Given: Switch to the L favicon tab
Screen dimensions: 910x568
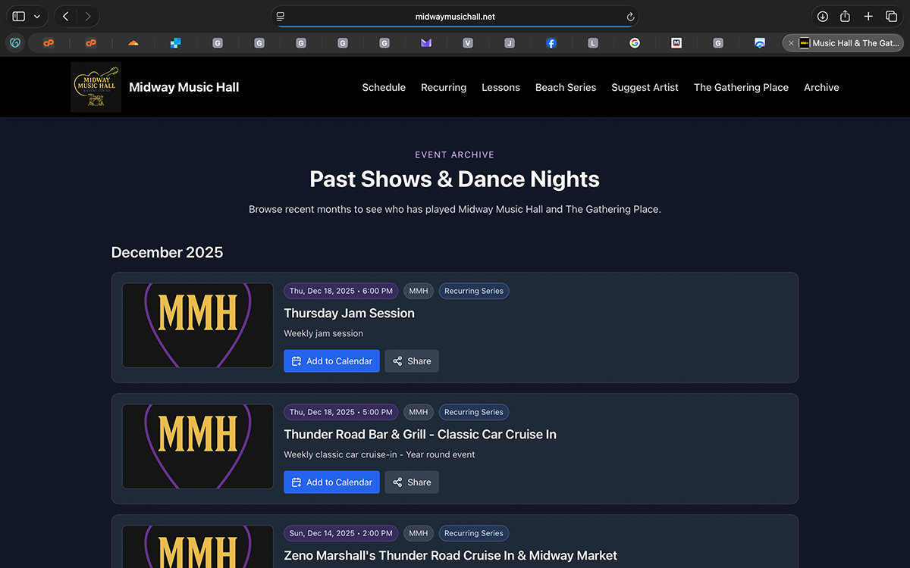Looking at the screenshot, I should [593, 43].
